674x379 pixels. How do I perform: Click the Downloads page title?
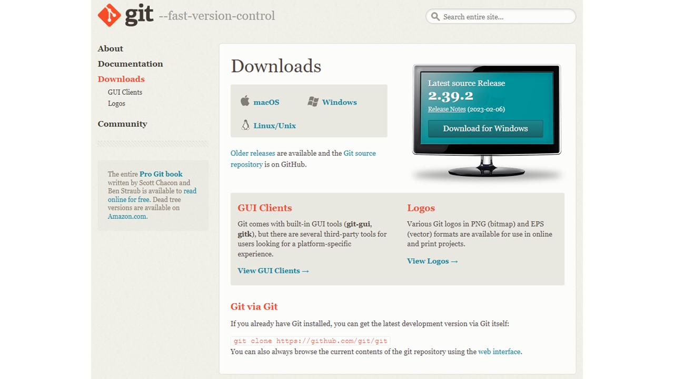[276, 66]
